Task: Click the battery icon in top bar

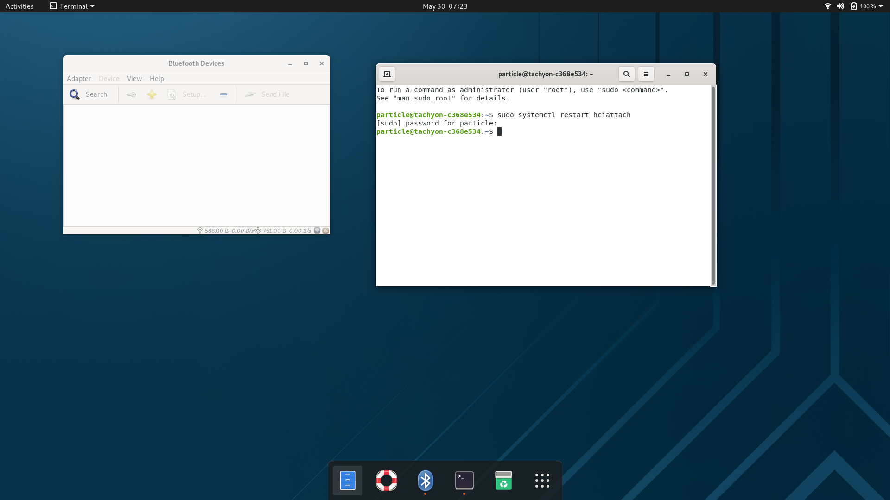Action: [854, 6]
